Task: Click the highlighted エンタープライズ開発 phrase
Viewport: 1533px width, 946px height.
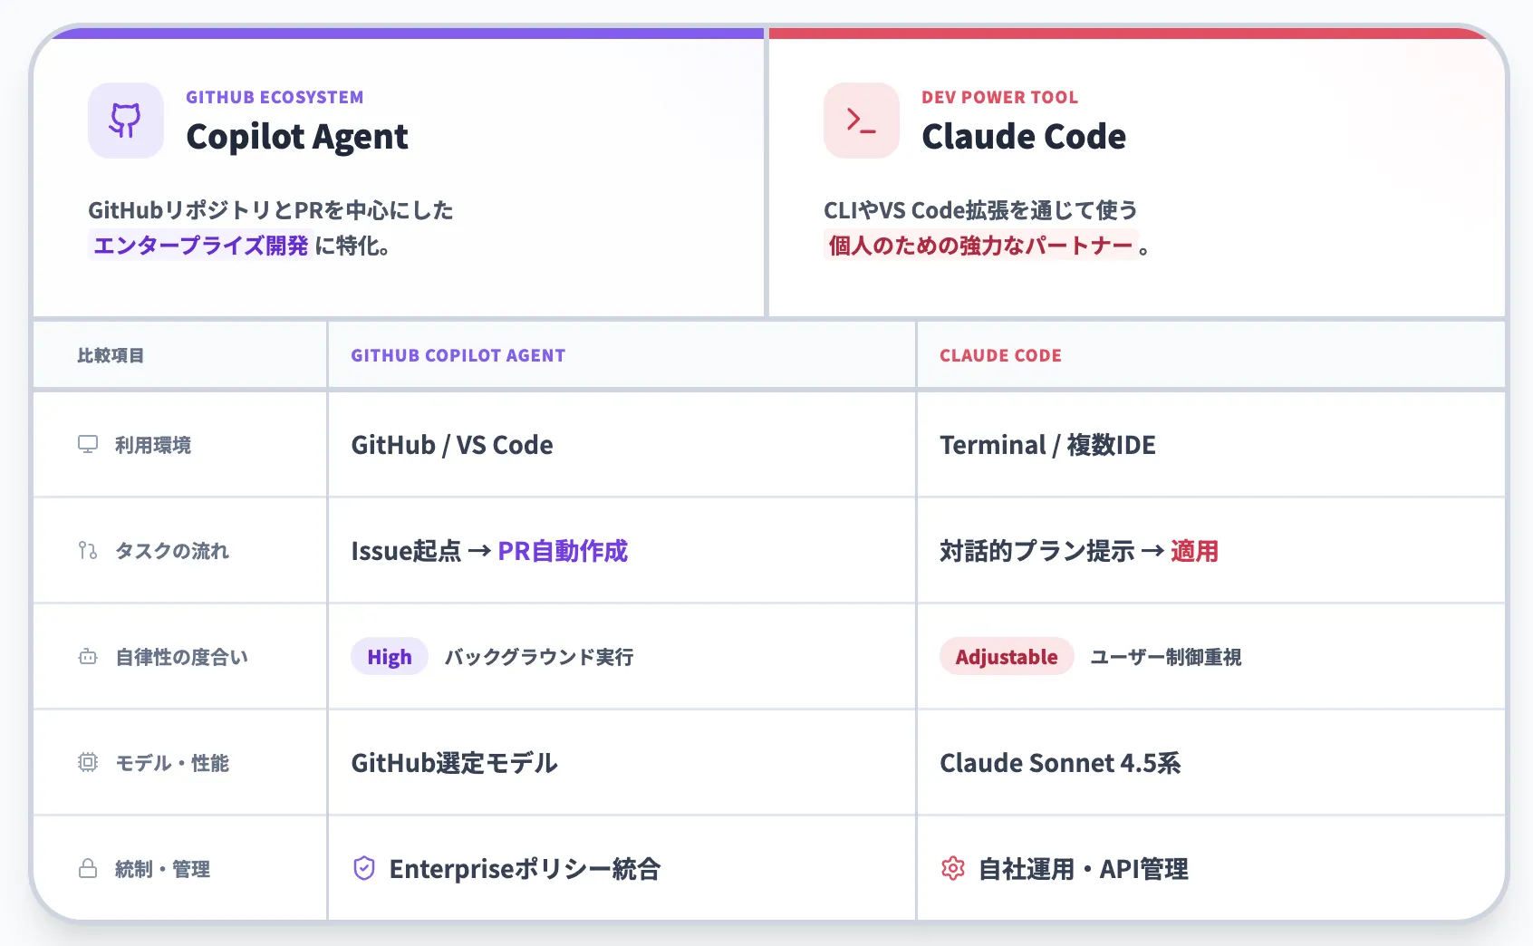Action: [201, 246]
